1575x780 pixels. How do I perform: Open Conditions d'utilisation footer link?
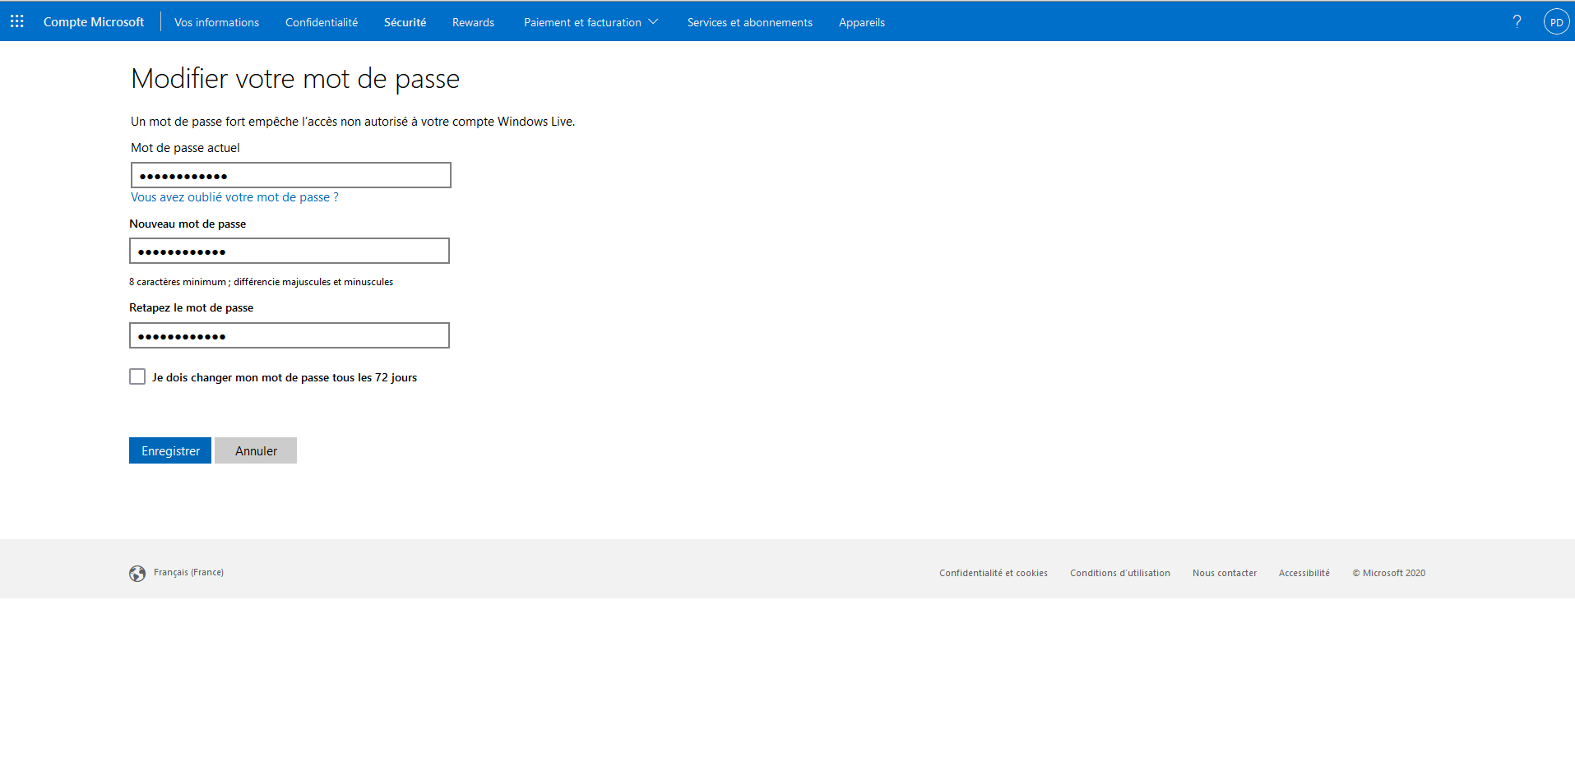coord(1120,573)
